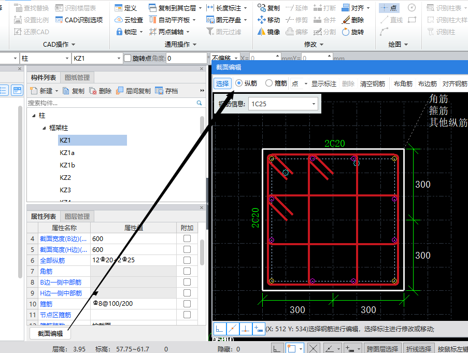The height and width of the screenshot is (353, 468).
Task: Check 附加 box for 角筋 row
Action: (187, 271)
